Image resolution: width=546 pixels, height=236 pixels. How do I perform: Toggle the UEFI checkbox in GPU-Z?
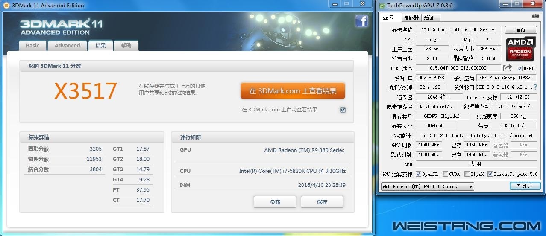(520, 68)
